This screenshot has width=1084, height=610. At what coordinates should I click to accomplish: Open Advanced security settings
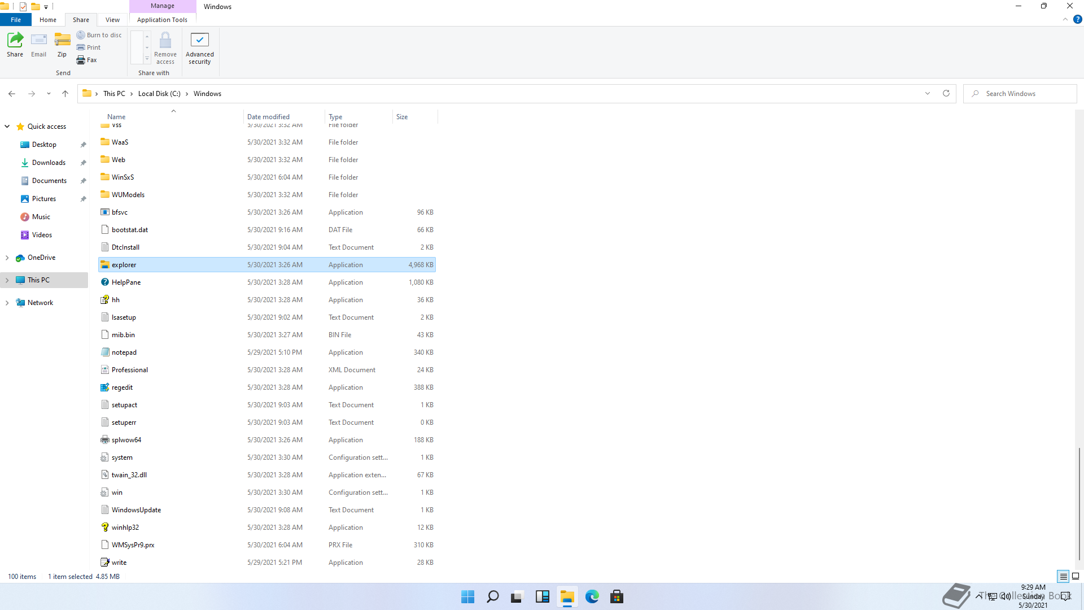(200, 49)
